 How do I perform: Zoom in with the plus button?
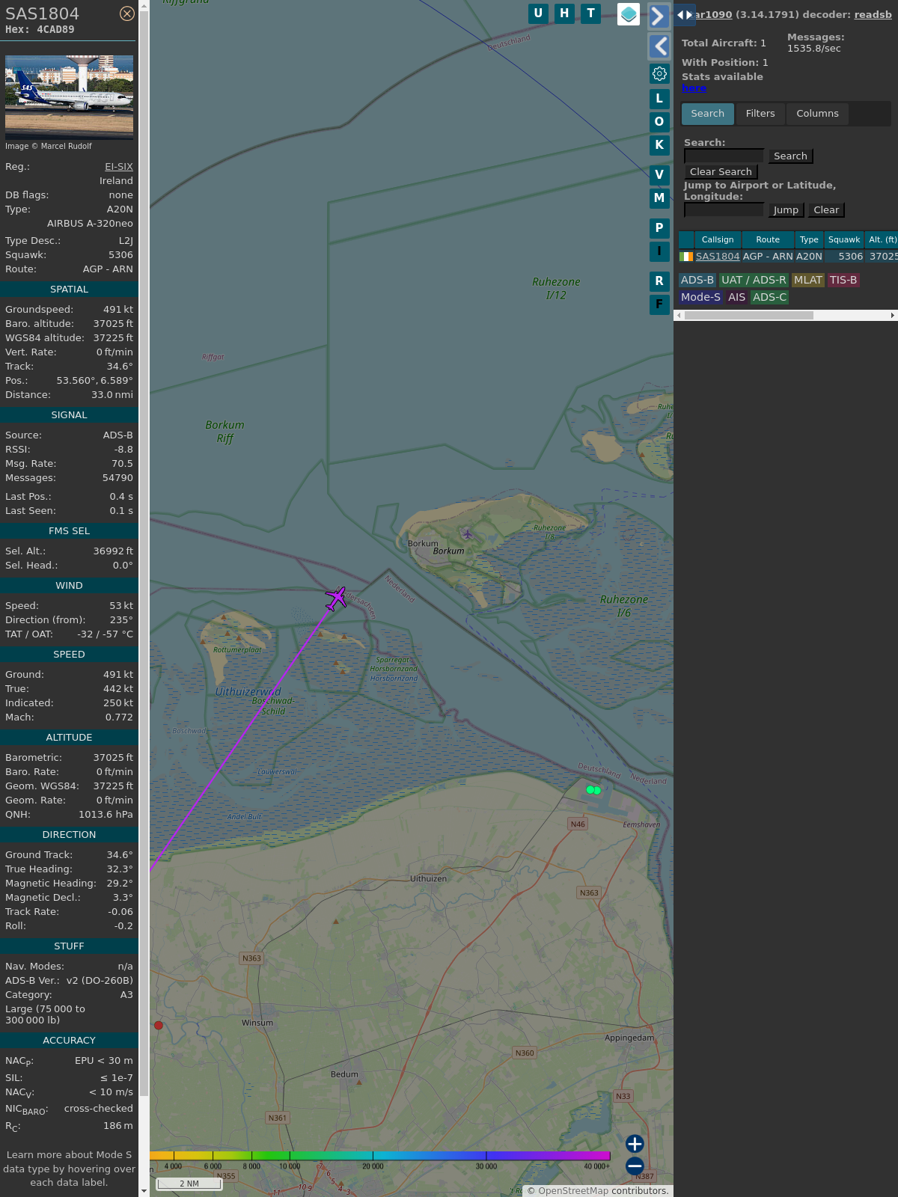coord(635,1144)
